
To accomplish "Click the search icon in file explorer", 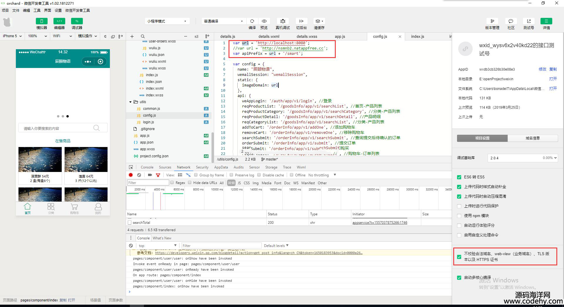I will click(x=142, y=36).
